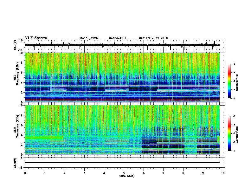The image size is (251, 194).
Task: Select the "Time (min)" axis title
Action: click(x=127, y=176)
